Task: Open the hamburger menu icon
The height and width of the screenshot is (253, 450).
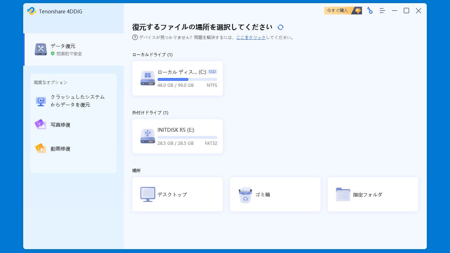Action: click(x=382, y=11)
